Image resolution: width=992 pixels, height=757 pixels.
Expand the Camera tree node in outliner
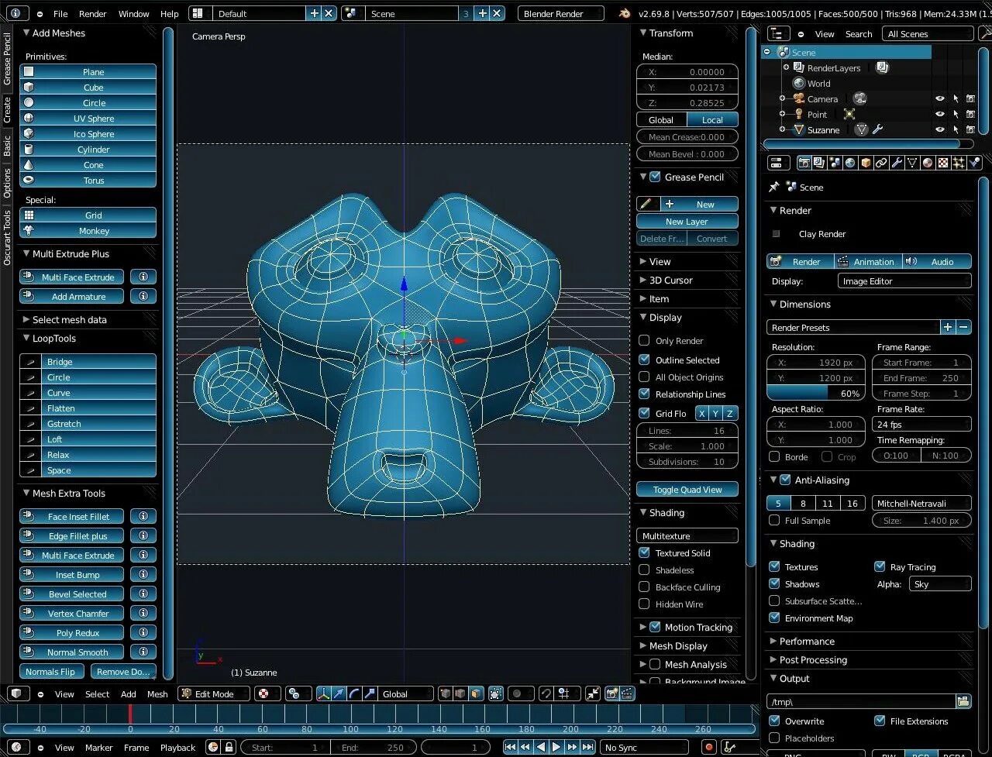tap(783, 98)
